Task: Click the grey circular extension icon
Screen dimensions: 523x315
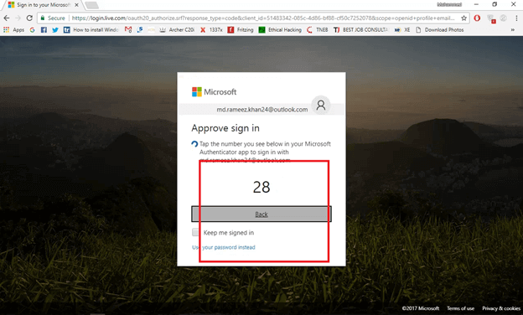Action: pos(504,18)
